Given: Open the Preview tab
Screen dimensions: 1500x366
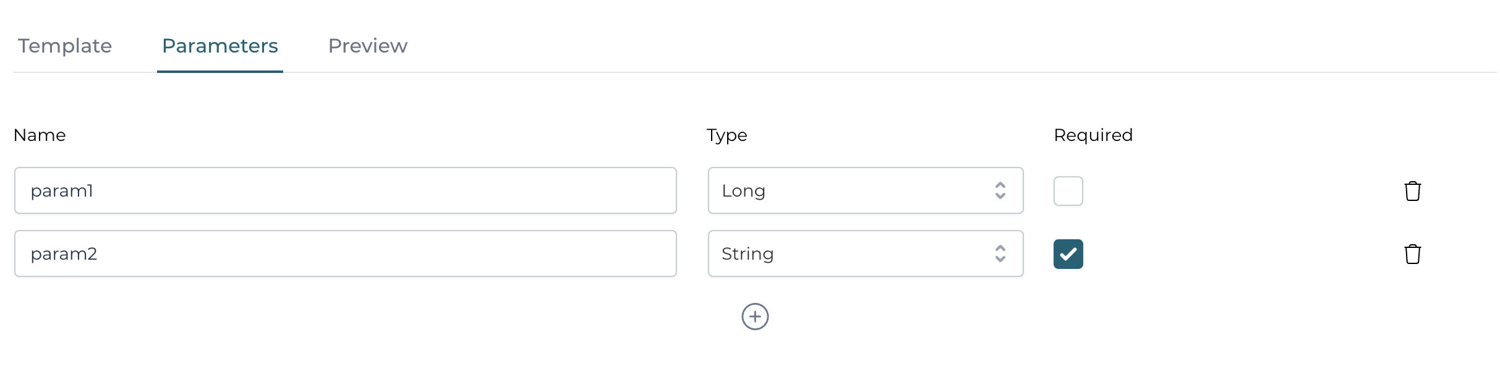Looking at the screenshot, I should pos(367,46).
